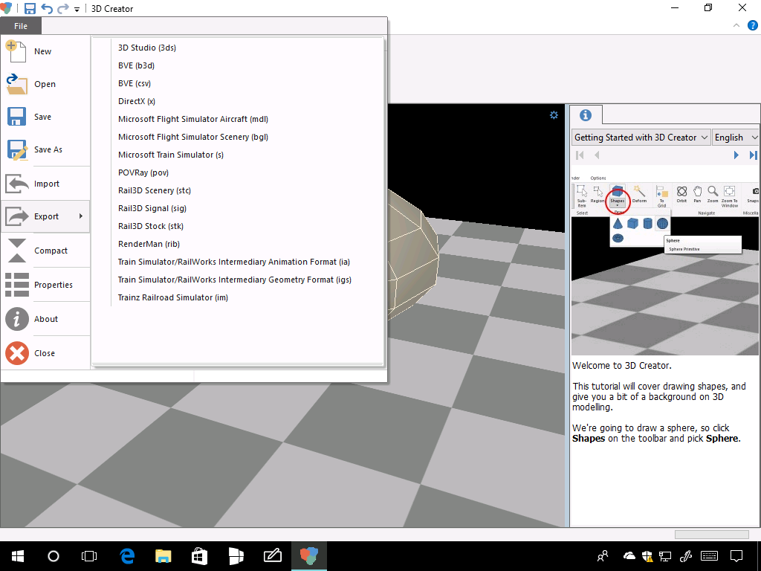Export as Rail3D Signal (sig)
This screenshot has width=761, height=571.
(152, 208)
